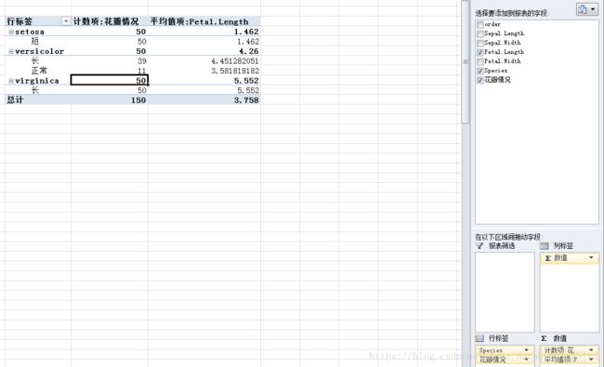This screenshot has width=604, height=367.
Task: Uncheck the Species field checkbox
Action: tap(480, 71)
